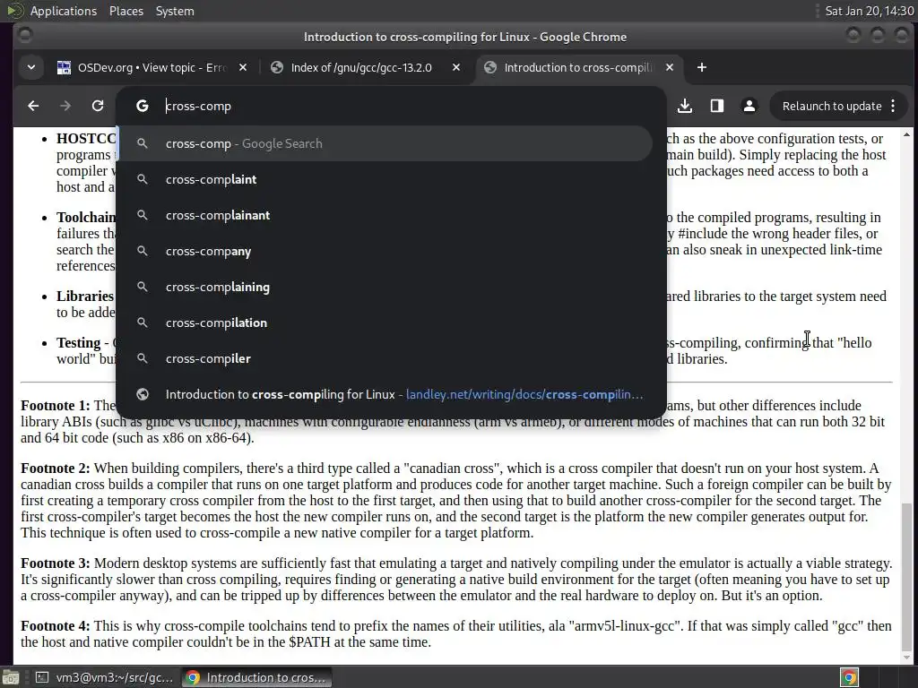The width and height of the screenshot is (918, 688).
Task: Pick cross-complaining suggestion
Action: [385, 287]
